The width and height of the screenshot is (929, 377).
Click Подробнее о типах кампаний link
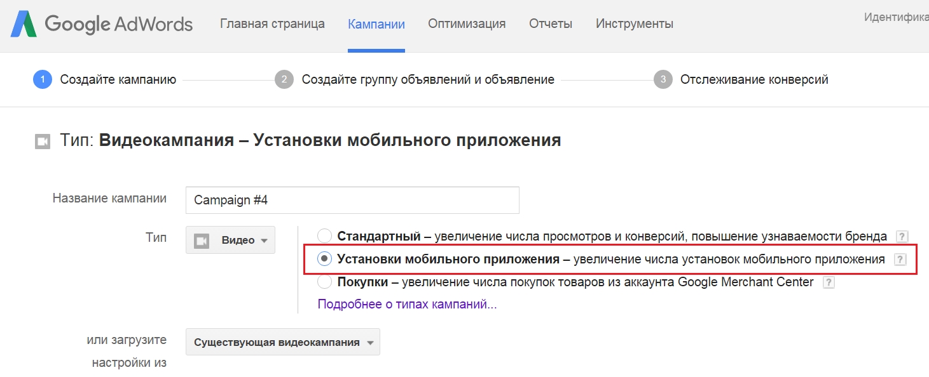[407, 304]
